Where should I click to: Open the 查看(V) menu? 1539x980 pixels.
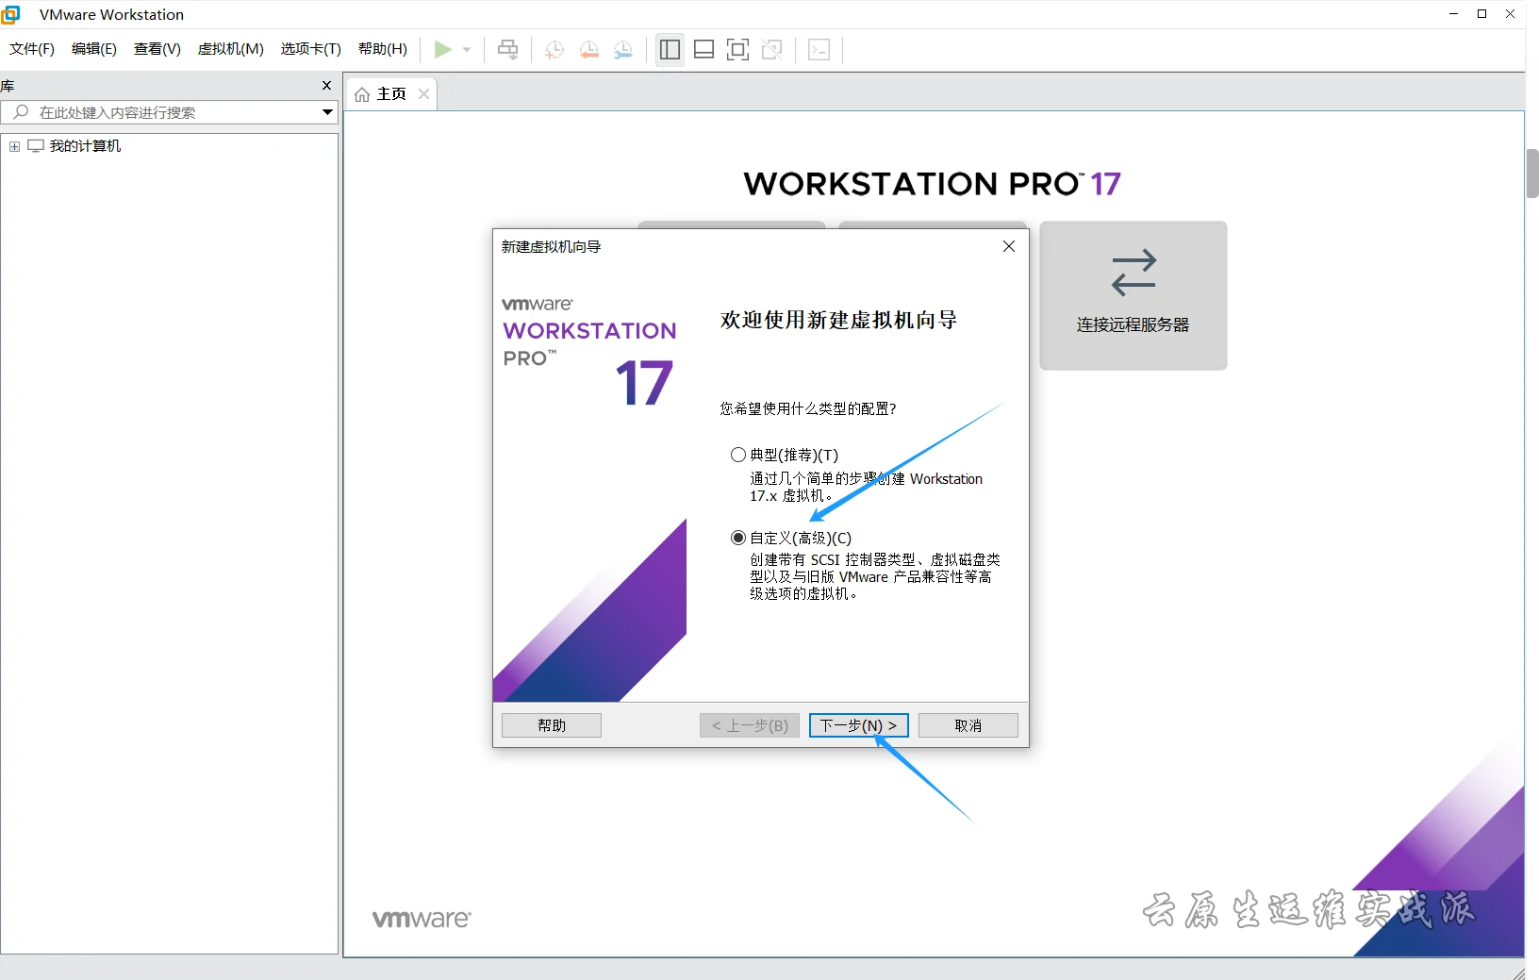(x=157, y=49)
